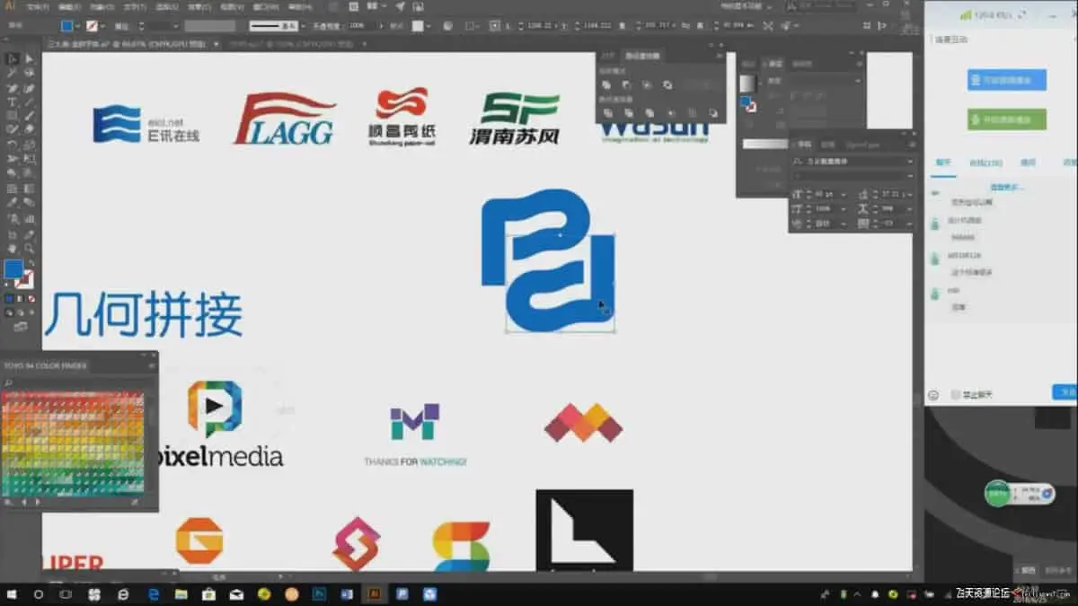This screenshot has width=1078, height=606.
Task: Open Photoshop from the taskbar
Action: [x=319, y=594]
